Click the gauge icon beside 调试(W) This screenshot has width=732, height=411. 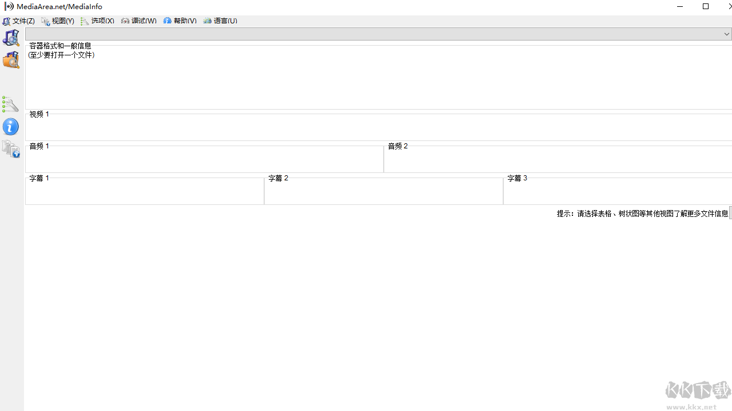coord(125,21)
